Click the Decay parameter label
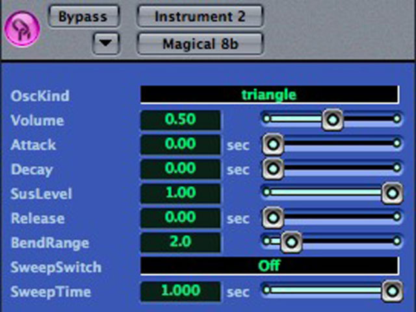The width and height of the screenshot is (416, 312). pos(32,170)
